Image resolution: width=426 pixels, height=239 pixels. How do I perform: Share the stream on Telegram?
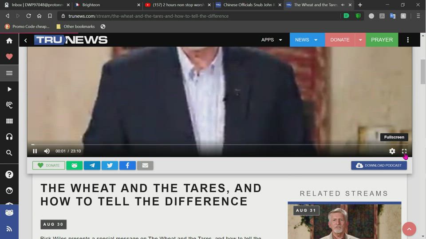(92, 166)
